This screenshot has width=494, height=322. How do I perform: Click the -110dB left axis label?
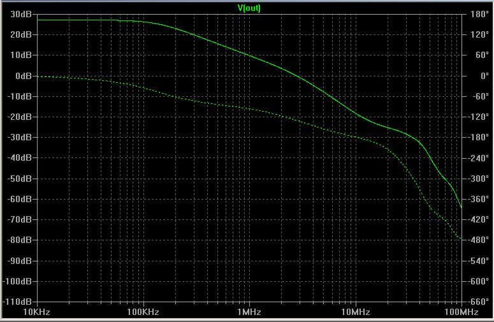coord(17,302)
